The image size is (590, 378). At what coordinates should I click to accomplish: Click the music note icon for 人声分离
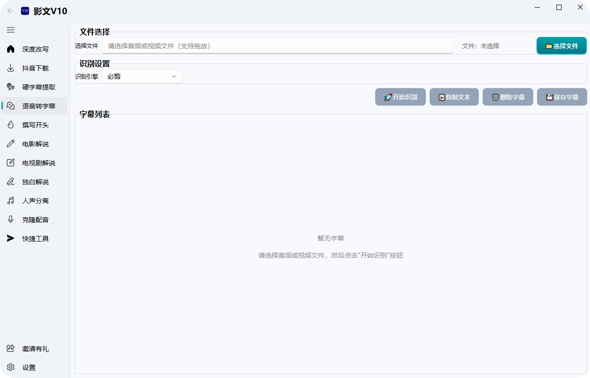pyautogui.click(x=10, y=201)
